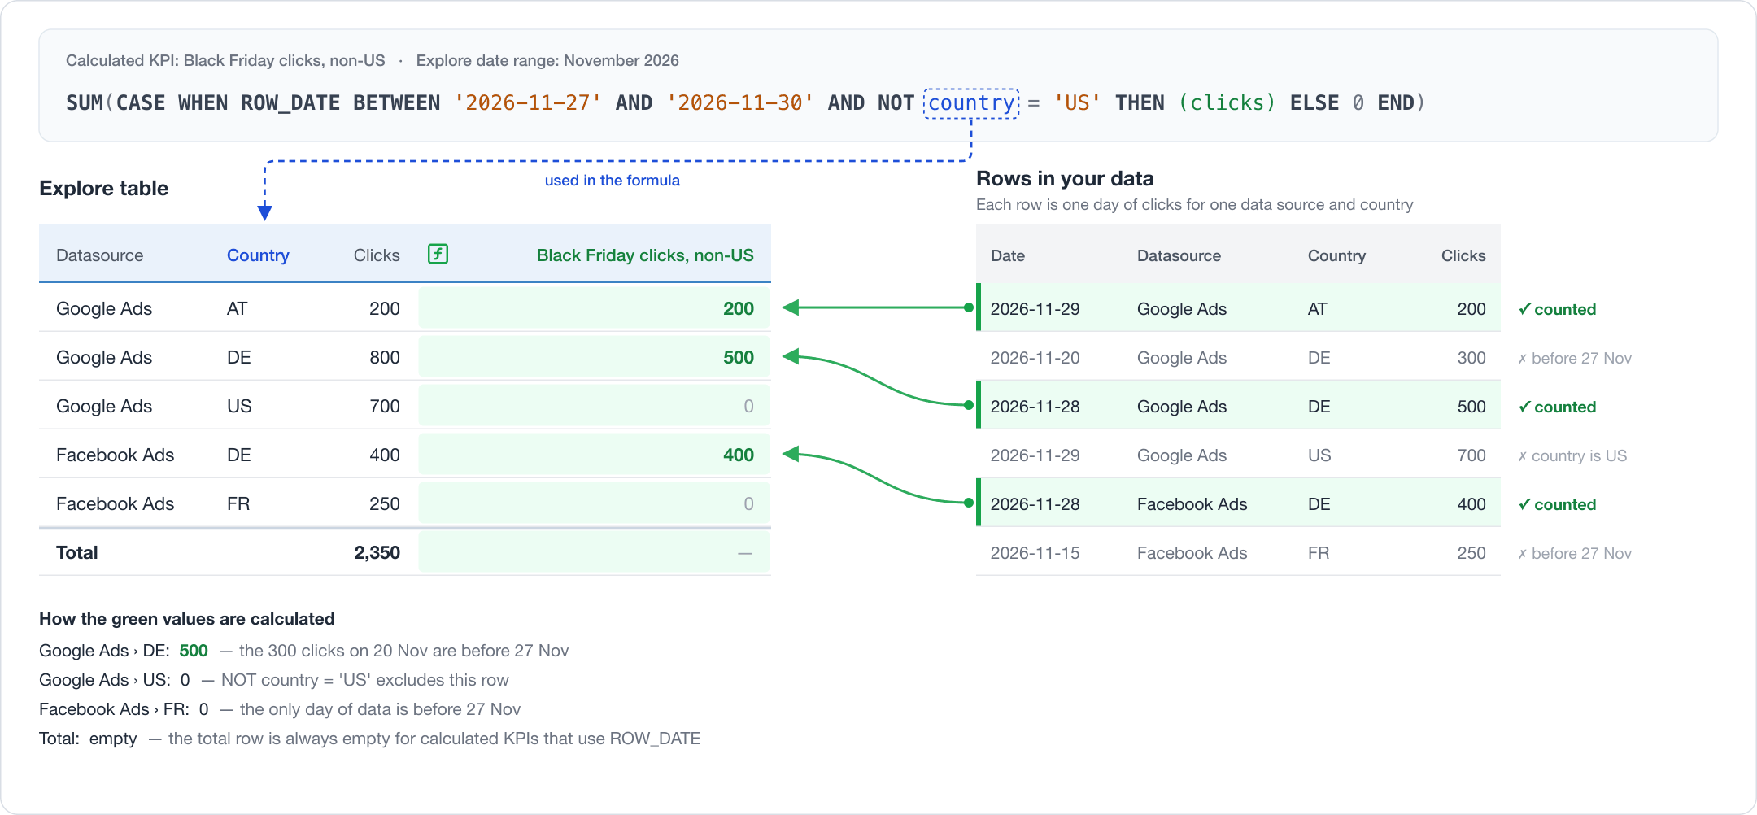Click the 2026-11-28 date for Facebook Ads

[x=1035, y=504]
